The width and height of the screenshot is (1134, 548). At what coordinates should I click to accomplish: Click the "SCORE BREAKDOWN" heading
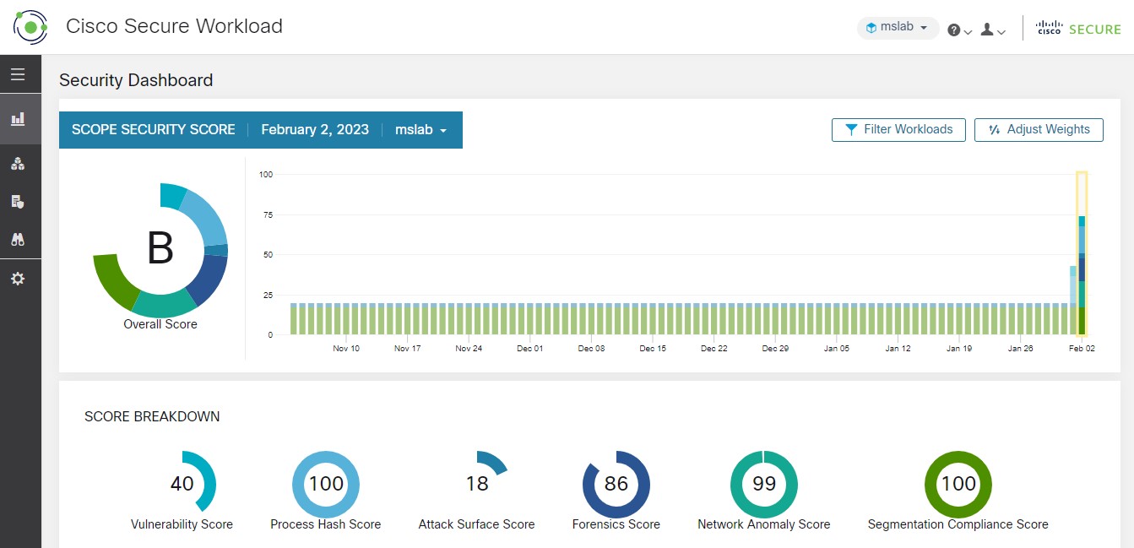click(152, 416)
